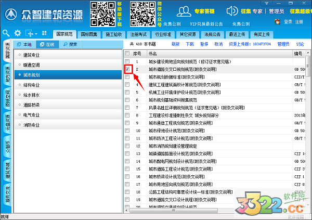
Task: Switch to the 注册考试 tab
Action: pos(138,34)
